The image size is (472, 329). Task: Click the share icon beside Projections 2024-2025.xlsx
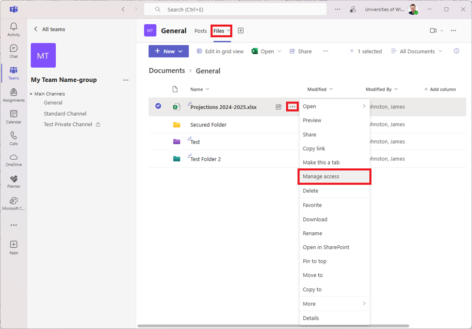point(278,107)
